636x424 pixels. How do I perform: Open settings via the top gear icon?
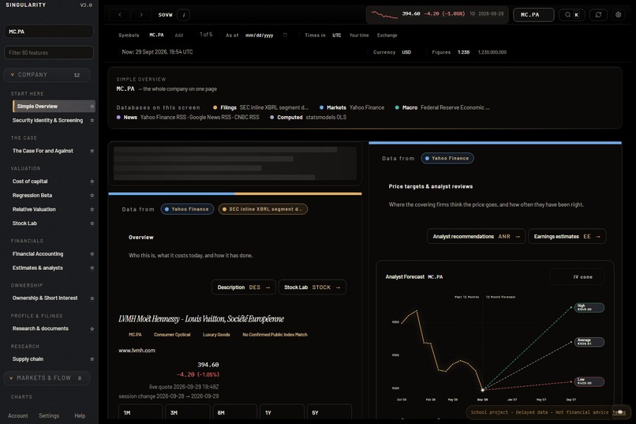pyautogui.click(x=618, y=14)
